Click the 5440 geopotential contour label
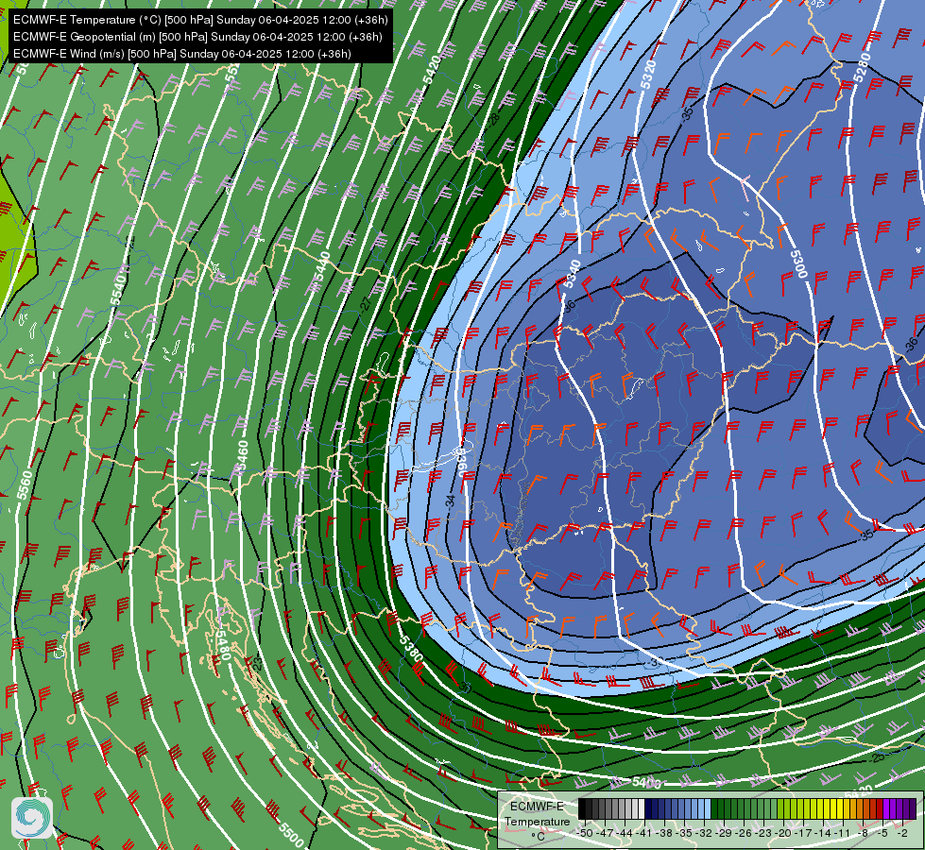Viewport: 925px width, 850px height. [x=322, y=266]
